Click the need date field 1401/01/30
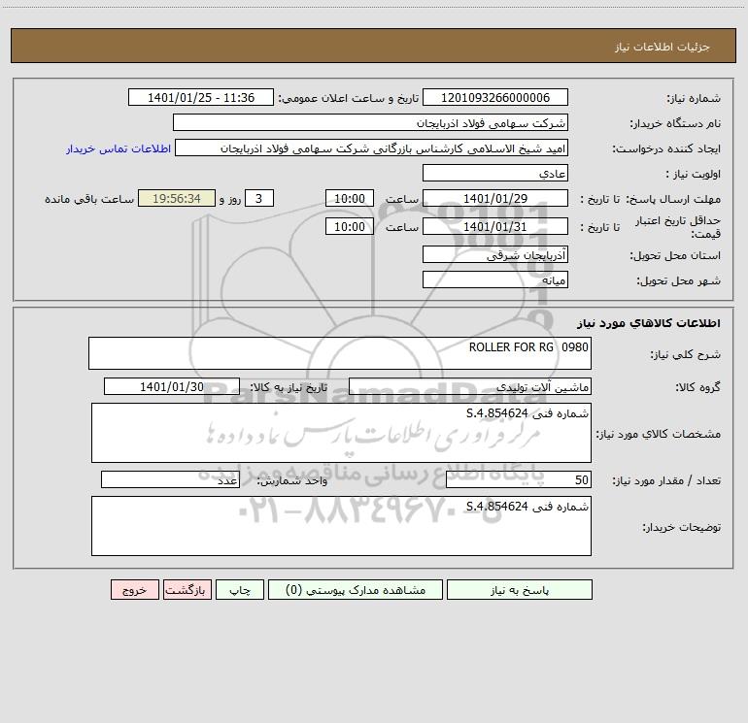Image resolution: width=748 pixels, height=723 pixels. (172, 386)
